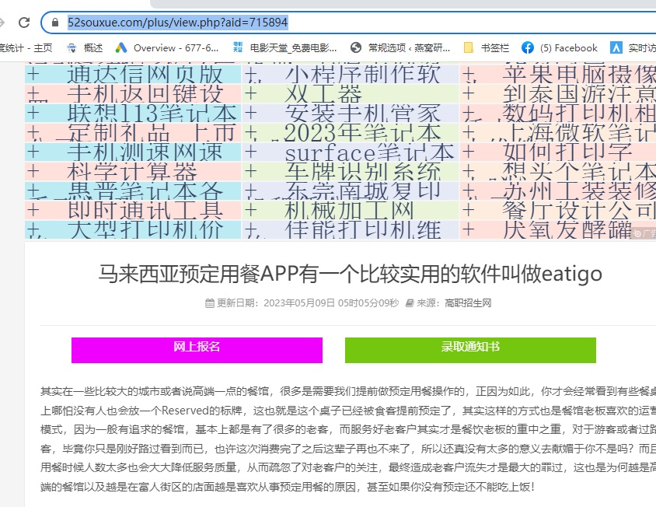656x507 pixels.
Task: Click the 电影天堂 bookmark favicon
Action: coord(238,47)
